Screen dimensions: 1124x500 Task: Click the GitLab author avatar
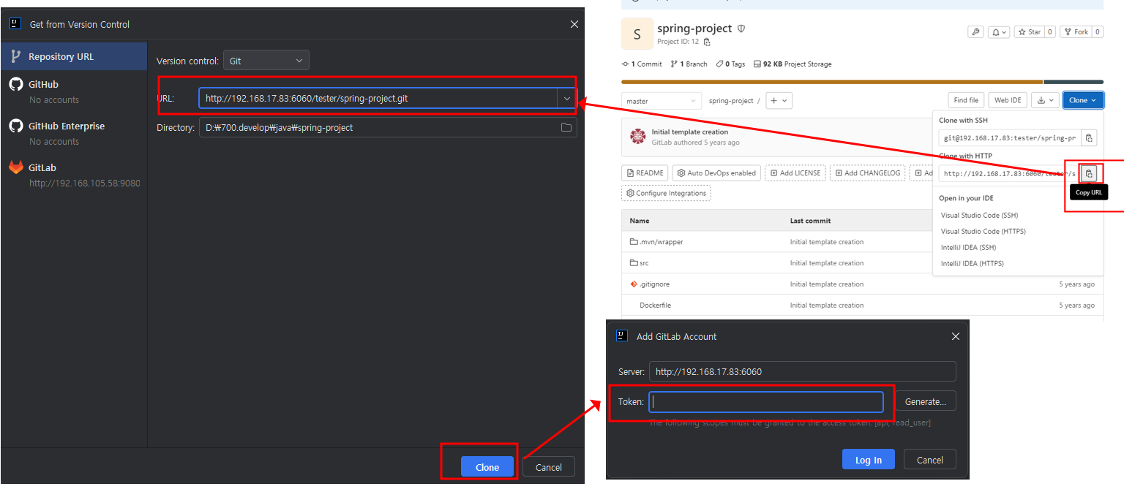638,137
